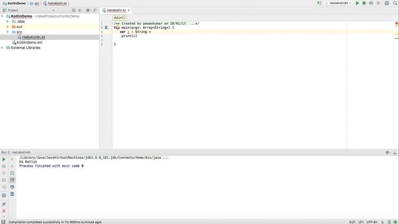Open Run panel gear settings
The image size is (399, 224).
[x=388, y=152]
